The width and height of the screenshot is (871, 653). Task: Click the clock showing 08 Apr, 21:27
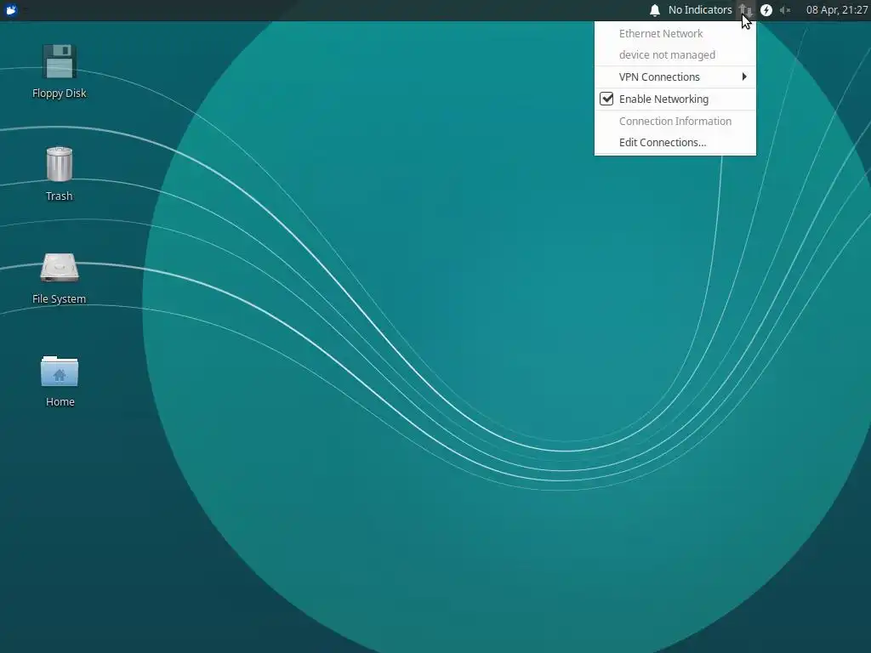click(x=837, y=10)
